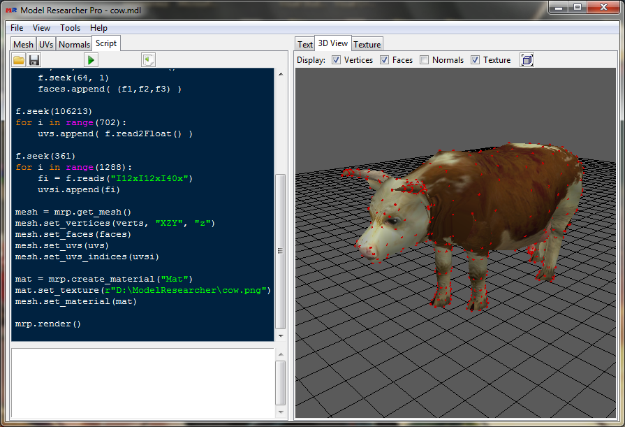Toggle the 3D perspective cube view button
625x427 pixels.
(527, 60)
